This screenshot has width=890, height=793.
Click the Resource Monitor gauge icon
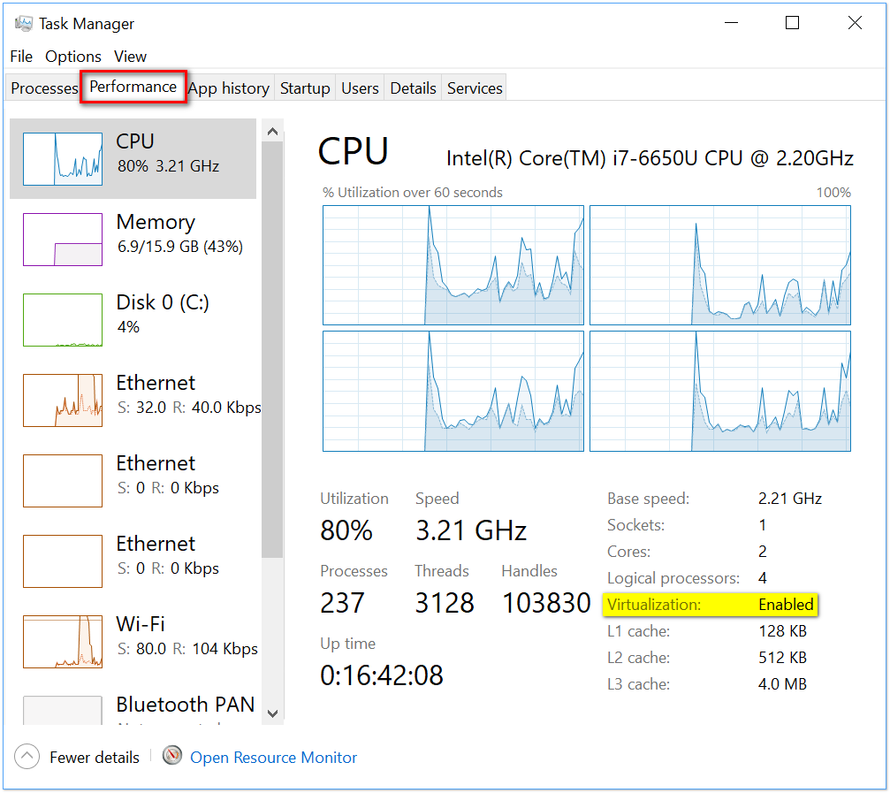172,756
